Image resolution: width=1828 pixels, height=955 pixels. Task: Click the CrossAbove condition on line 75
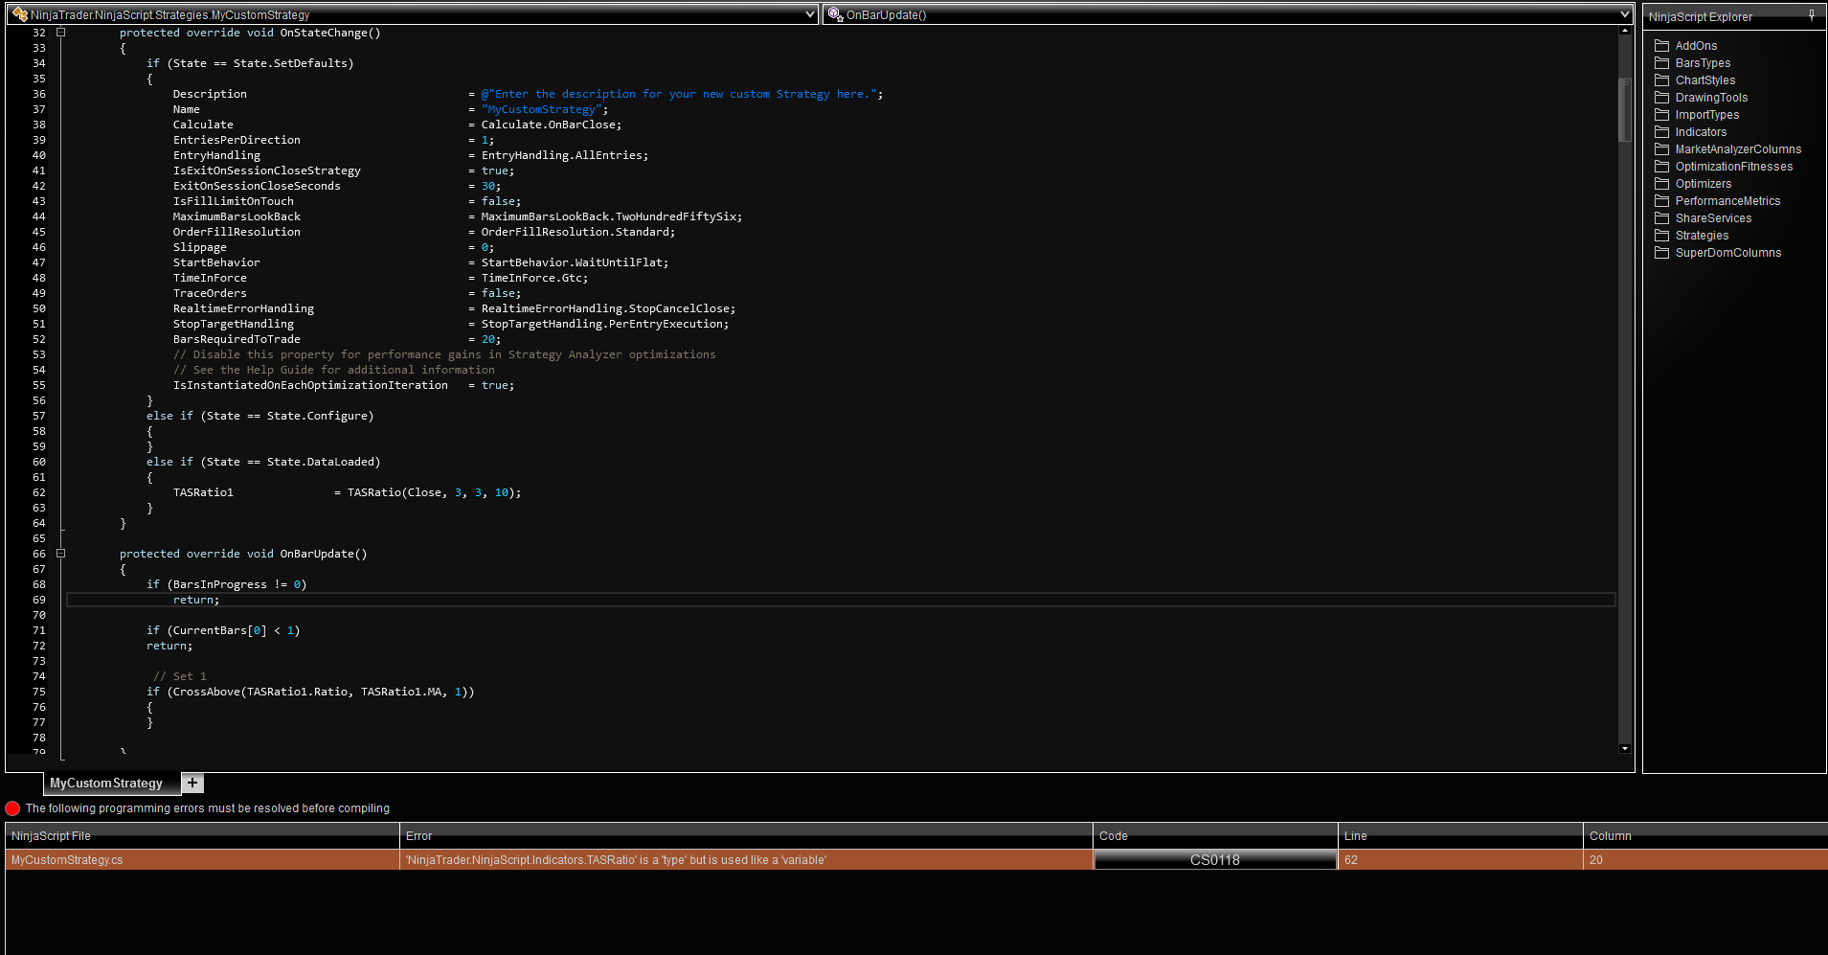(x=310, y=692)
